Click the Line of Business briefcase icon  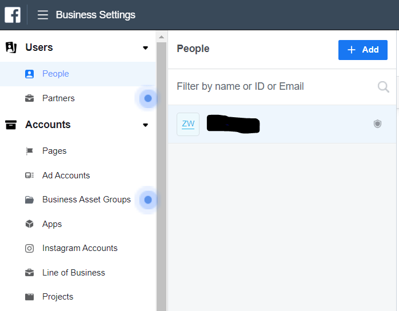click(x=29, y=273)
